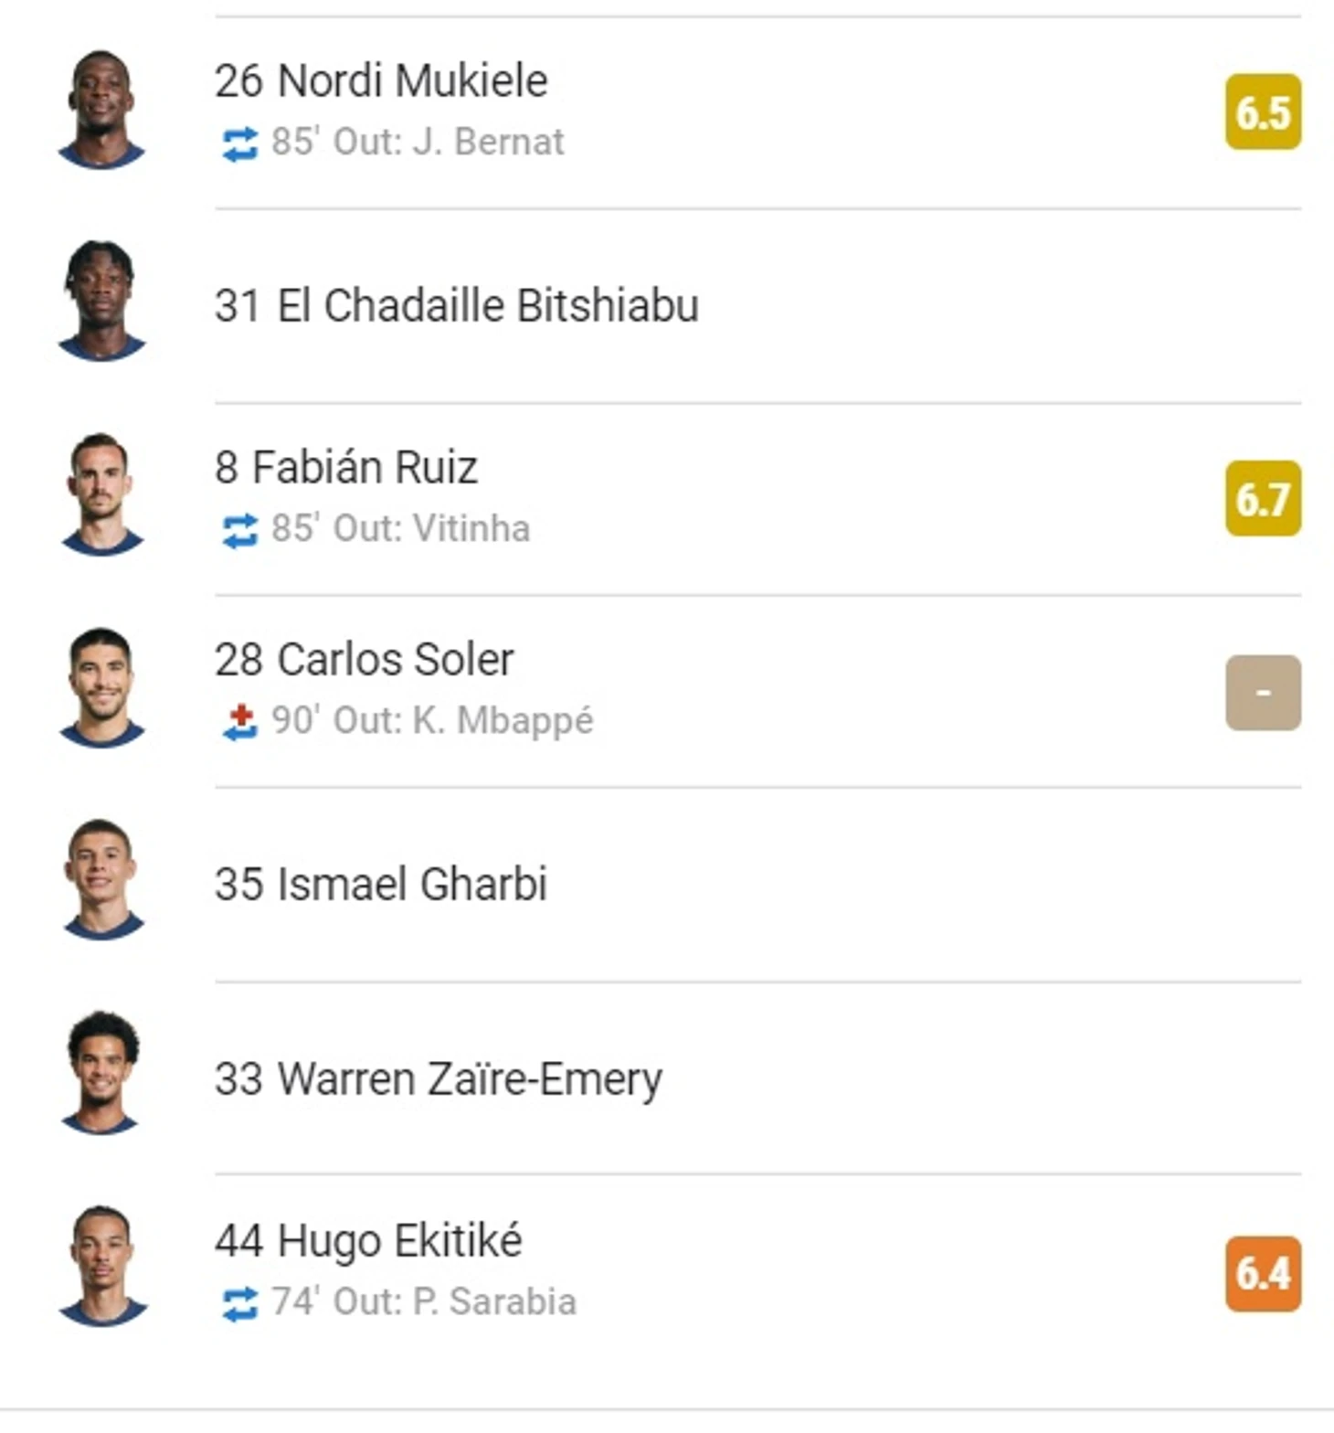Click Carlos Soler's empty rating badge
The height and width of the screenshot is (1433, 1334).
(1263, 693)
